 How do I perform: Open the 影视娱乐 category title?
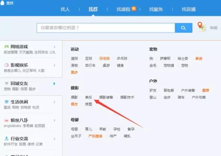coord(19,65)
